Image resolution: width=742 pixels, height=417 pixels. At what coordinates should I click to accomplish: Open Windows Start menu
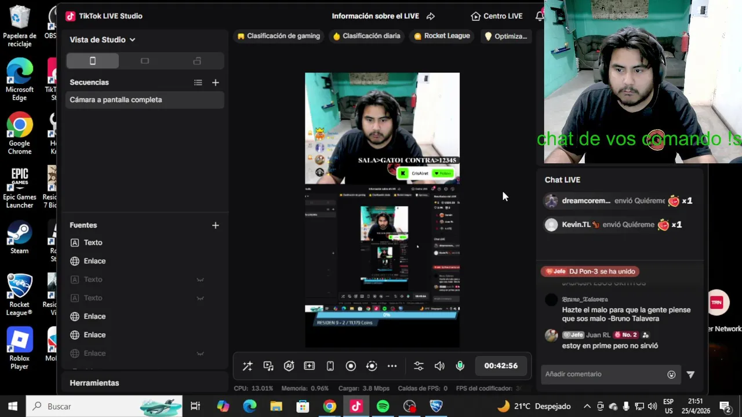(13, 406)
